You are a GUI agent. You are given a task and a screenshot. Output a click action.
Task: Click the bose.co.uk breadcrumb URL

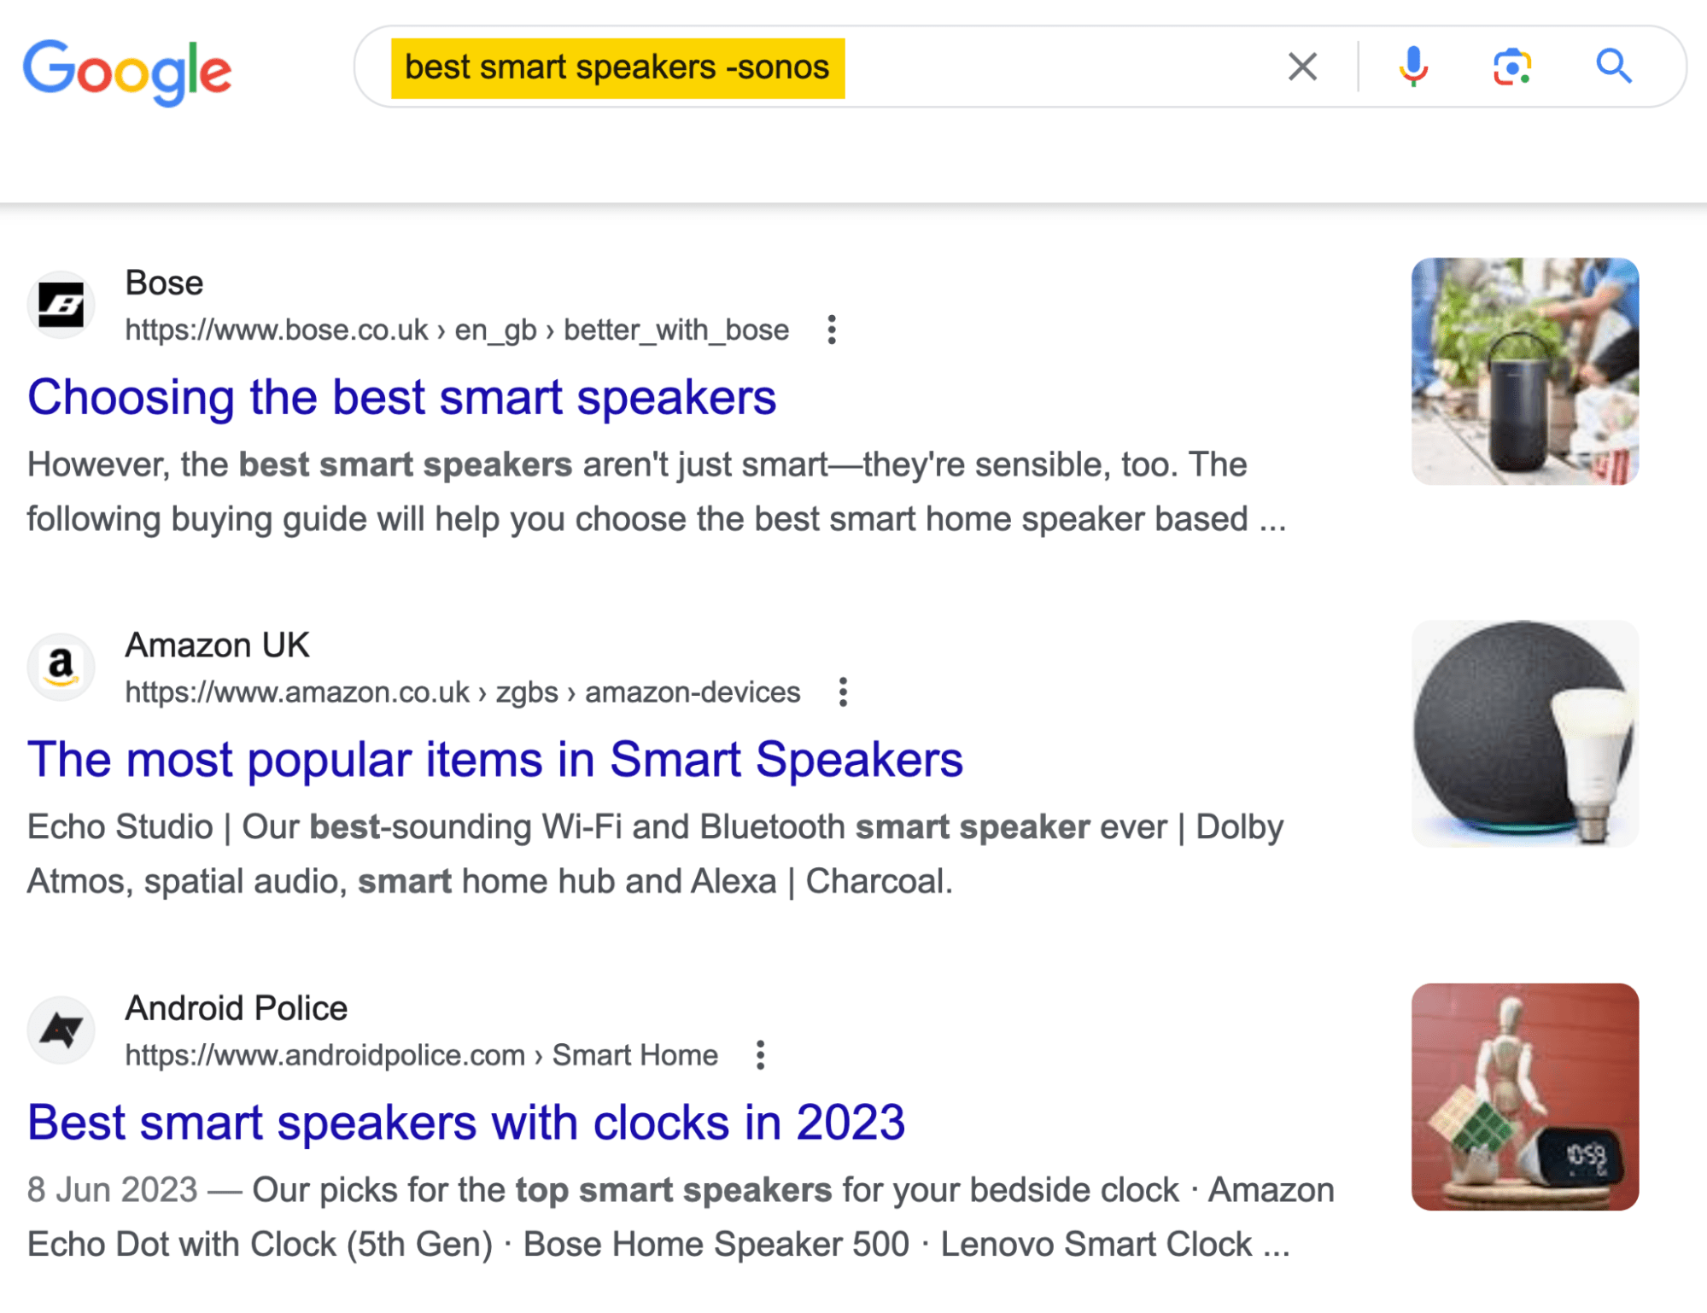tap(457, 330)
